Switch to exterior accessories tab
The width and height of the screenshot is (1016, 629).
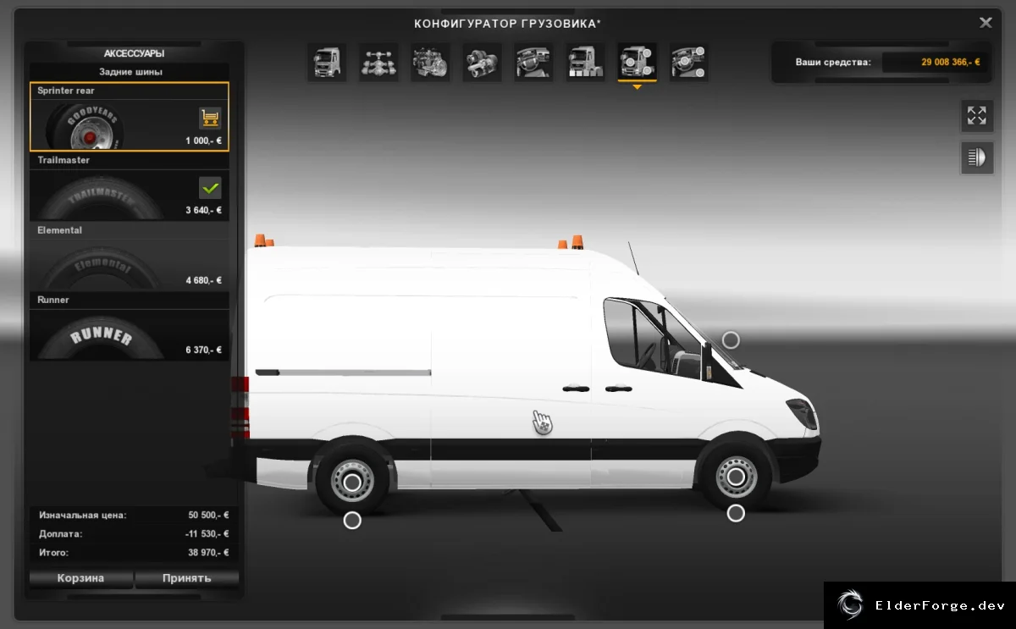637,62
